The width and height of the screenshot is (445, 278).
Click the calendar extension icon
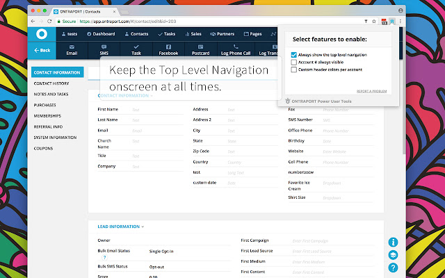pyautogui.click(x=384, y=22)
